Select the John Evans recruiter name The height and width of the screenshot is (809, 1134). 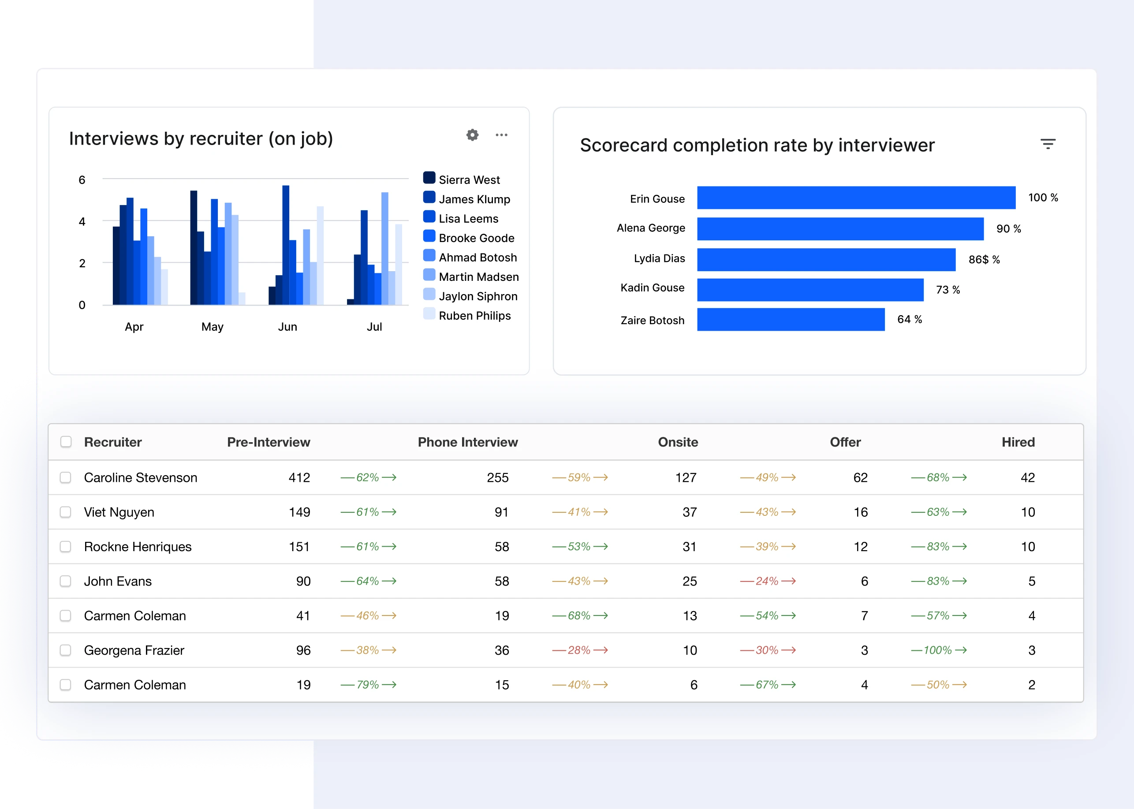(118, 581)
